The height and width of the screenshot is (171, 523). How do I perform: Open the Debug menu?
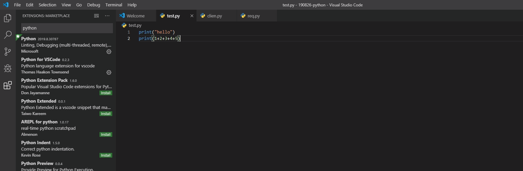tap(93, 5)
